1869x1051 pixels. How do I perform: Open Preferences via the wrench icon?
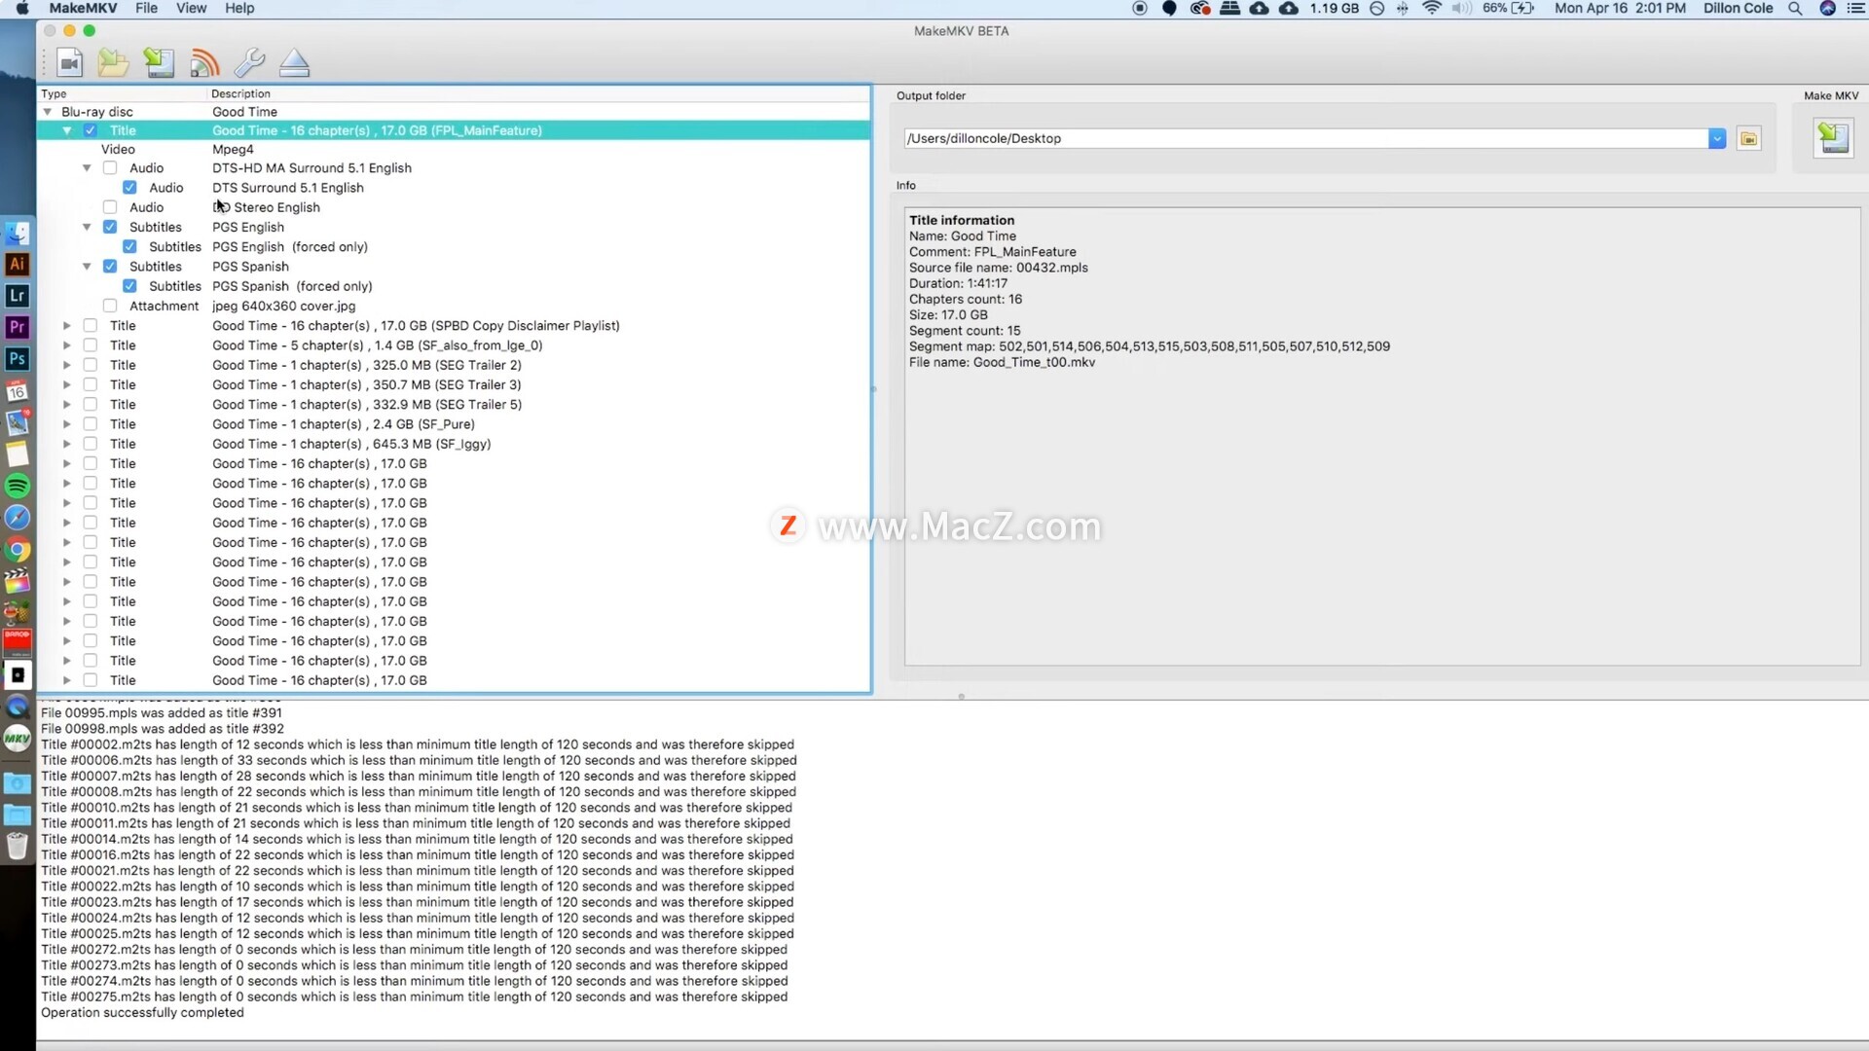249,64
